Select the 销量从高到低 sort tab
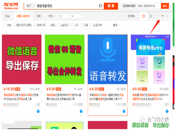The height and width of the screenshot is (130, 176). point(23,16)
